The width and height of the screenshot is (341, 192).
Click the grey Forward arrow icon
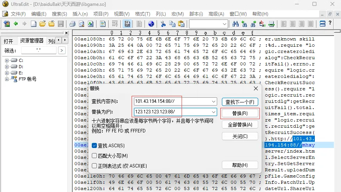pyautogui.click(x=24, y=24)
